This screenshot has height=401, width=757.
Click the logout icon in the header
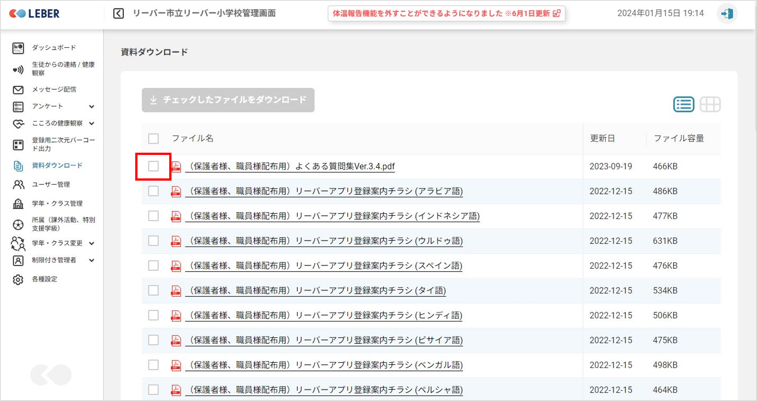coord(727,14)
